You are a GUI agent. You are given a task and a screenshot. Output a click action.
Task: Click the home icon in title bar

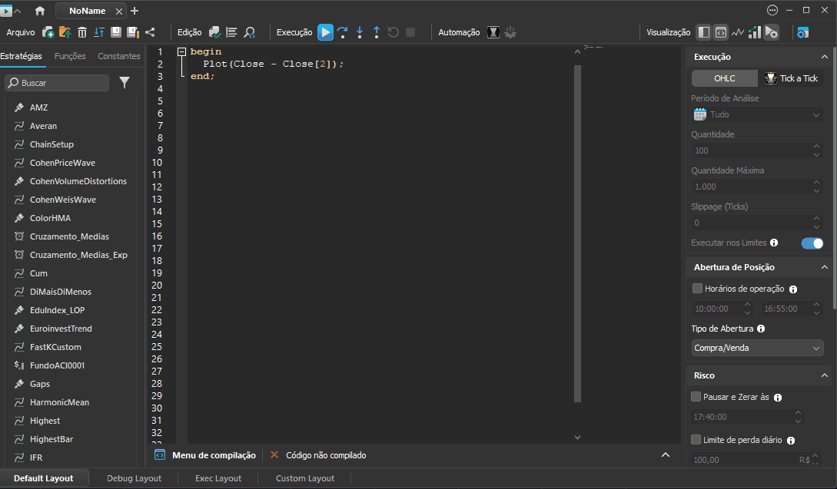pyautogui.click(x=39, y=11)
